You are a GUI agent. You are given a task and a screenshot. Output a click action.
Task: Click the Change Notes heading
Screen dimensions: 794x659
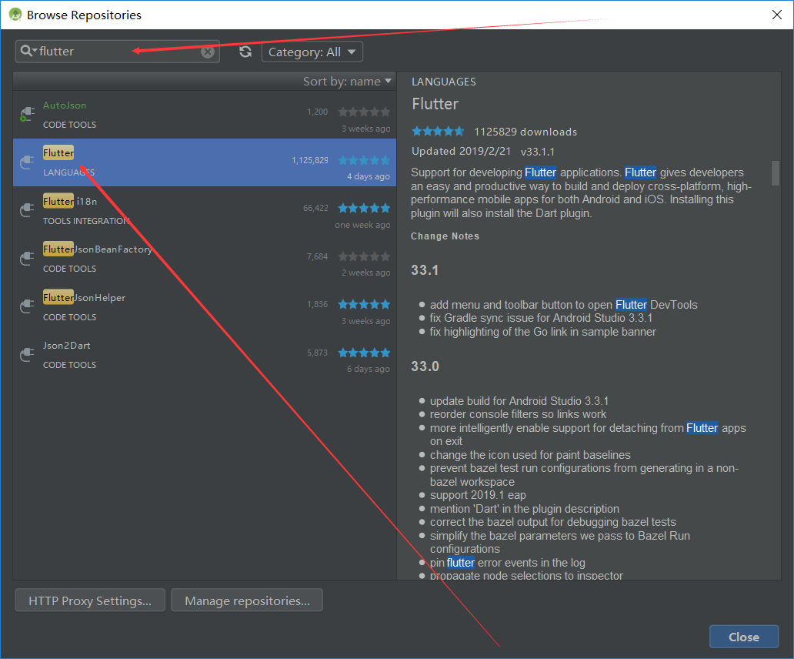(x=445, y=236)
